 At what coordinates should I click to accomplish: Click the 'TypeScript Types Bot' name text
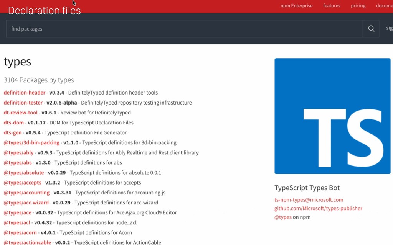[307, 188]
